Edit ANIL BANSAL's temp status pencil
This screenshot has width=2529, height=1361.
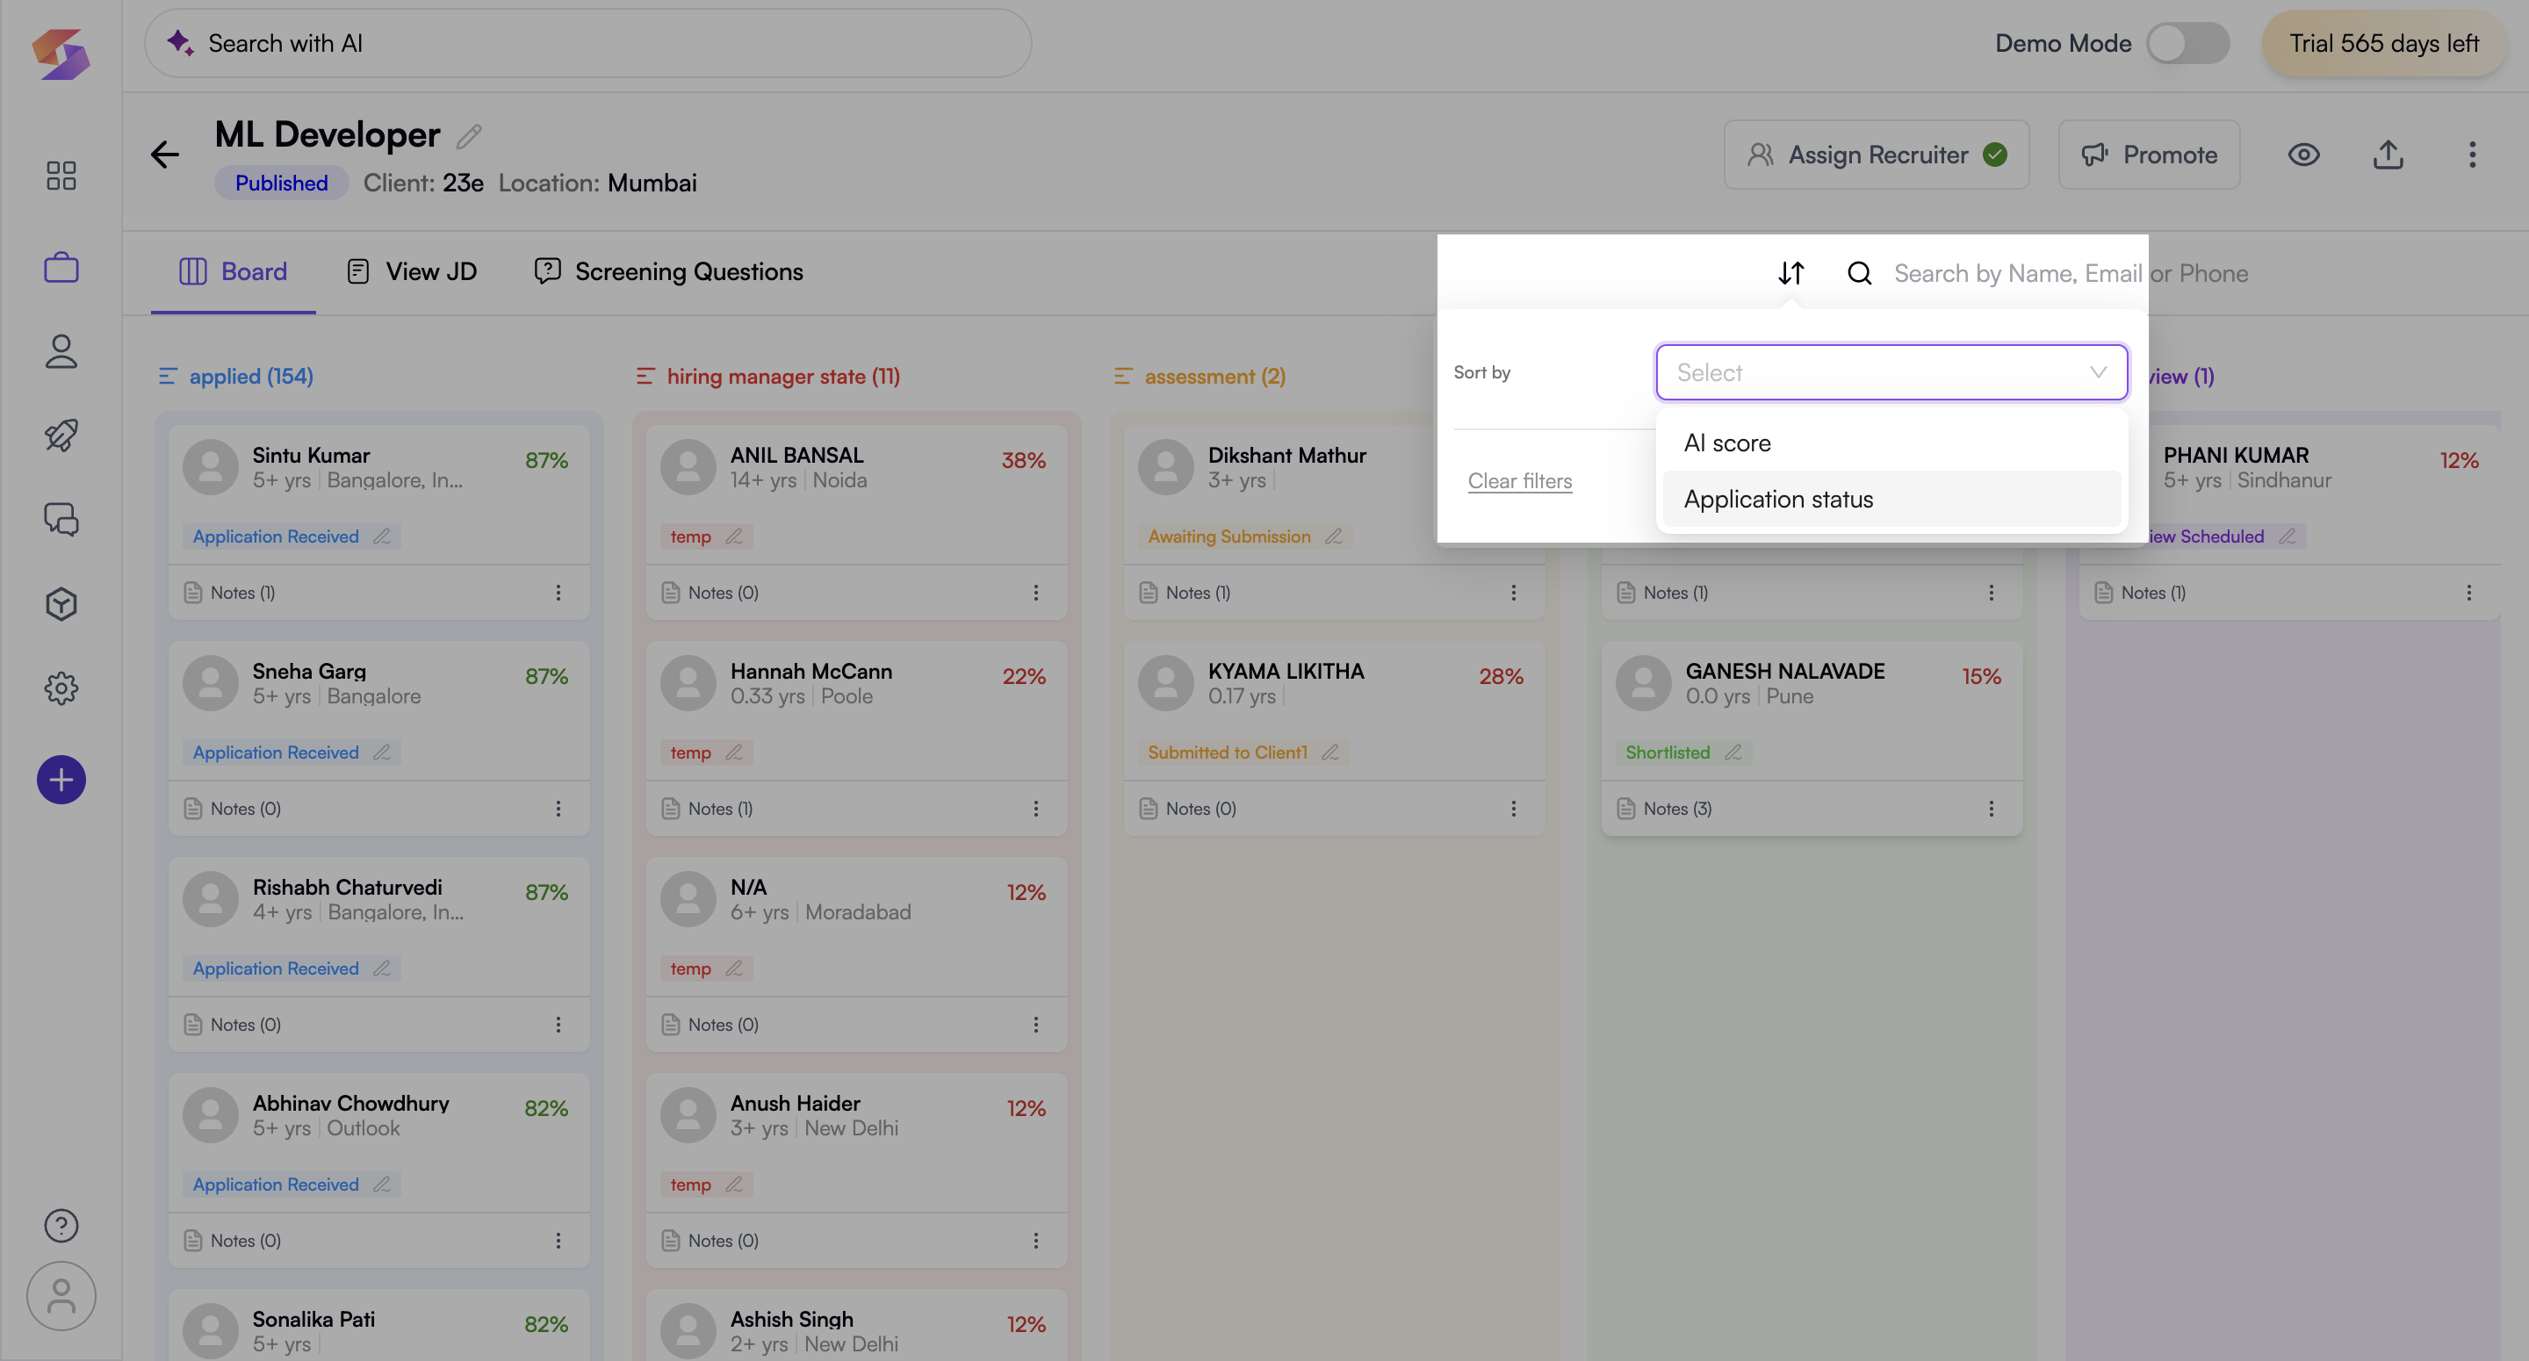click(x=733, y=536)
